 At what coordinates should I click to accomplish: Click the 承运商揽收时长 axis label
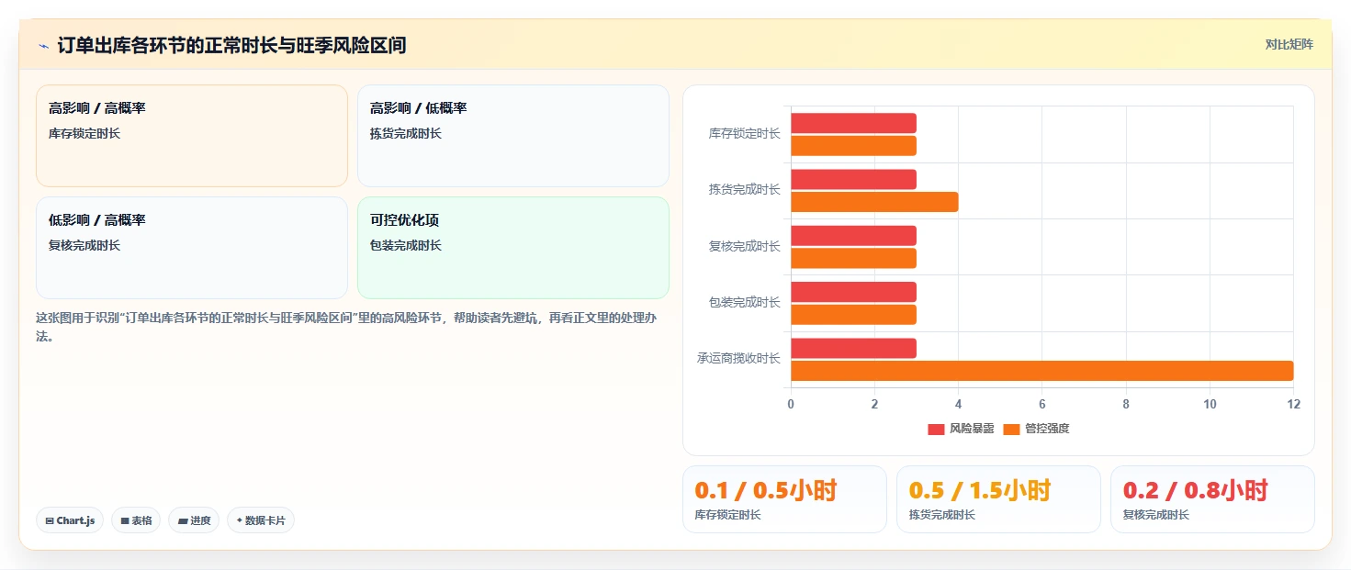click(x=738, y=359)
